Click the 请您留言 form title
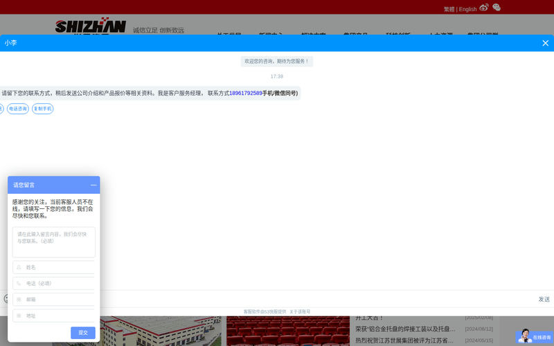Viewport: 554px width, 346px height. click(x=24, y=185)
